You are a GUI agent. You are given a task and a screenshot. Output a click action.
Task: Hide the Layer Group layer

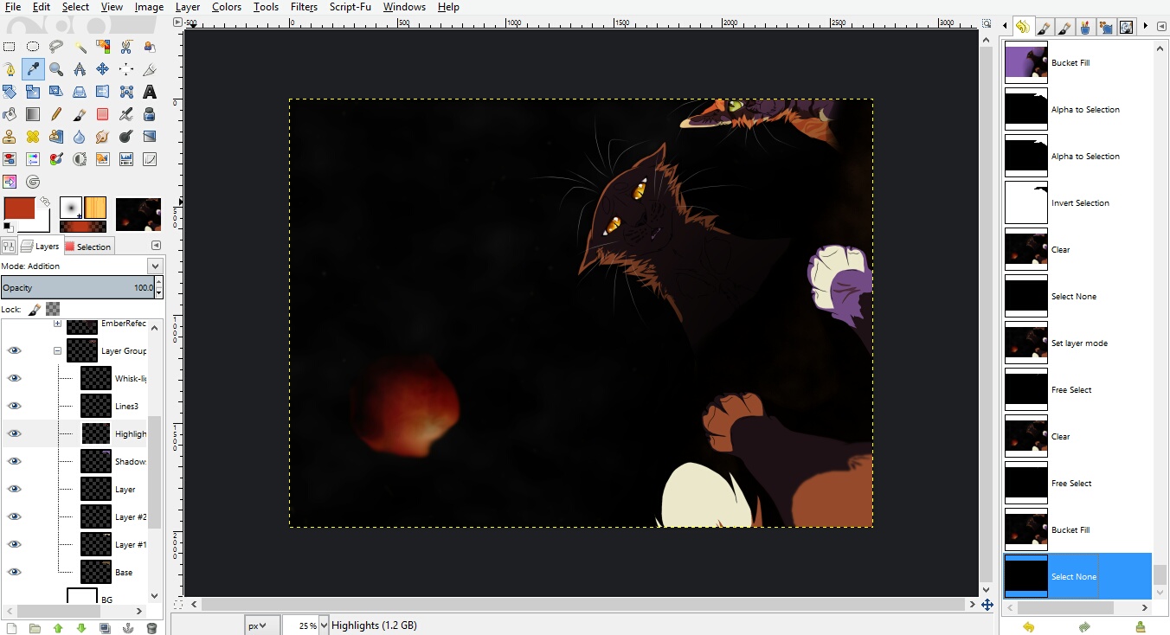pyautogui.click(x=14, y=350)
